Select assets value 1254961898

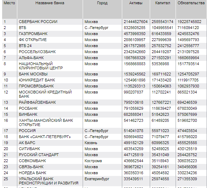(x=134, y=80)
